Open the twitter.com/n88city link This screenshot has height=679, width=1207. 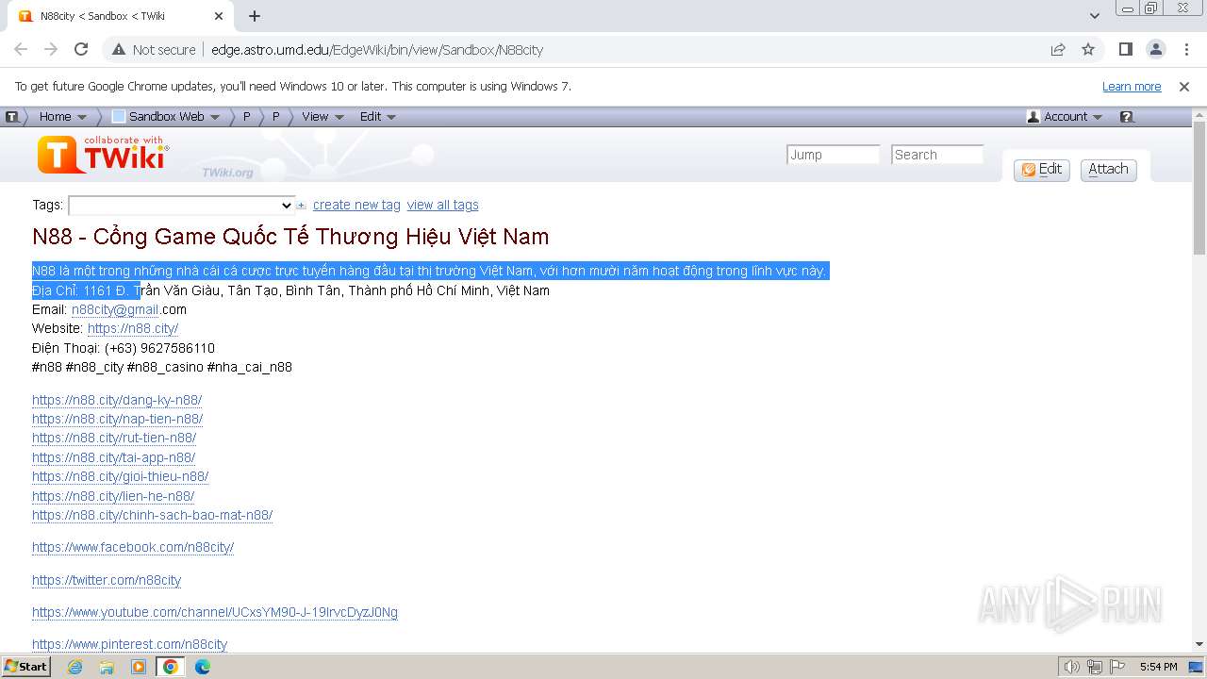point(107,580)
